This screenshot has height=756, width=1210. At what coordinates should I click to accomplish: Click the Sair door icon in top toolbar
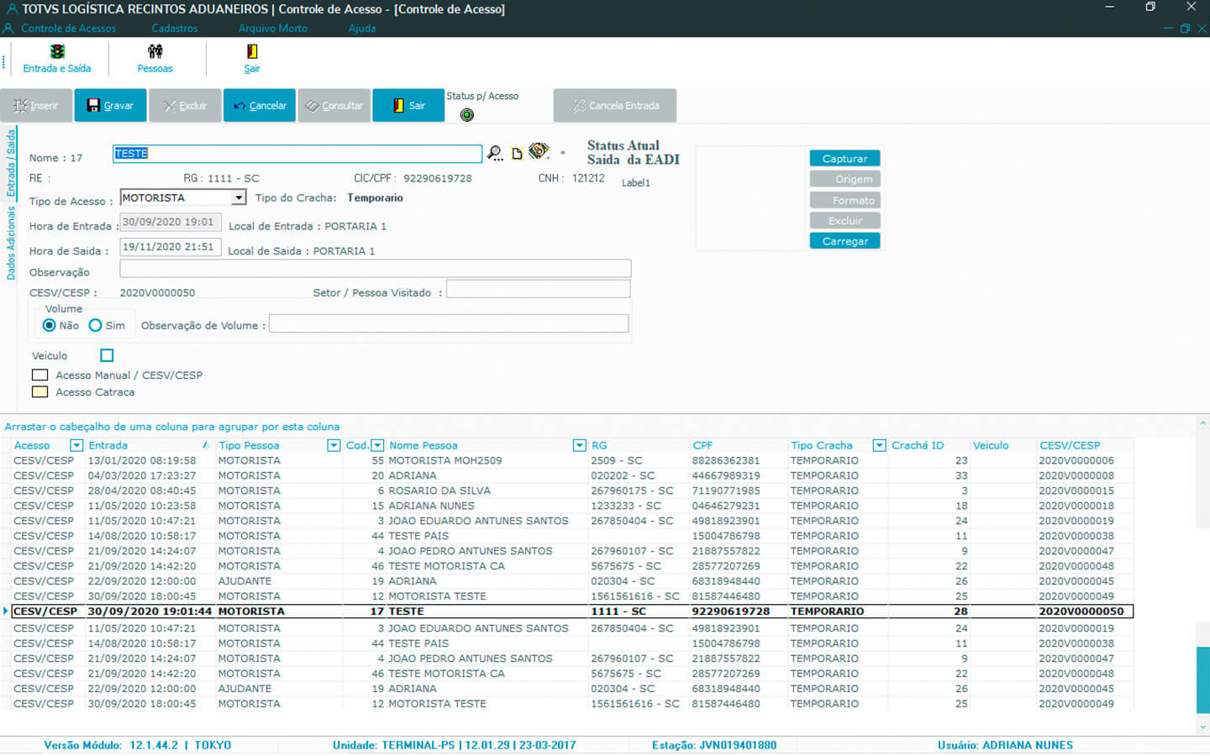[x=252, y=52]
